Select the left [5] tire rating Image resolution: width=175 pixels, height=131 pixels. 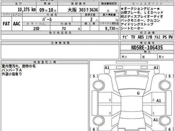point(94,76)
